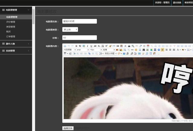Print the editor content

pos(129,46)
